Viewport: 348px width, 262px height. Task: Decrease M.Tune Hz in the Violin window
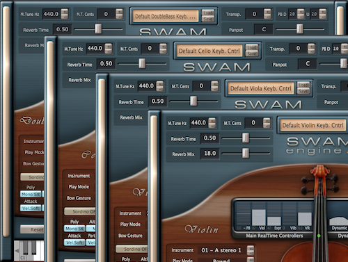tap(212, 126)
